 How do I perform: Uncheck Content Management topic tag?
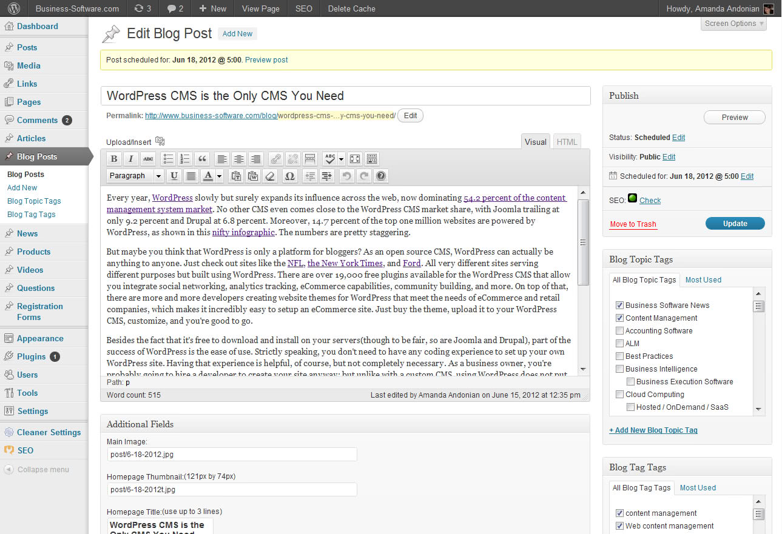point(619,318)
